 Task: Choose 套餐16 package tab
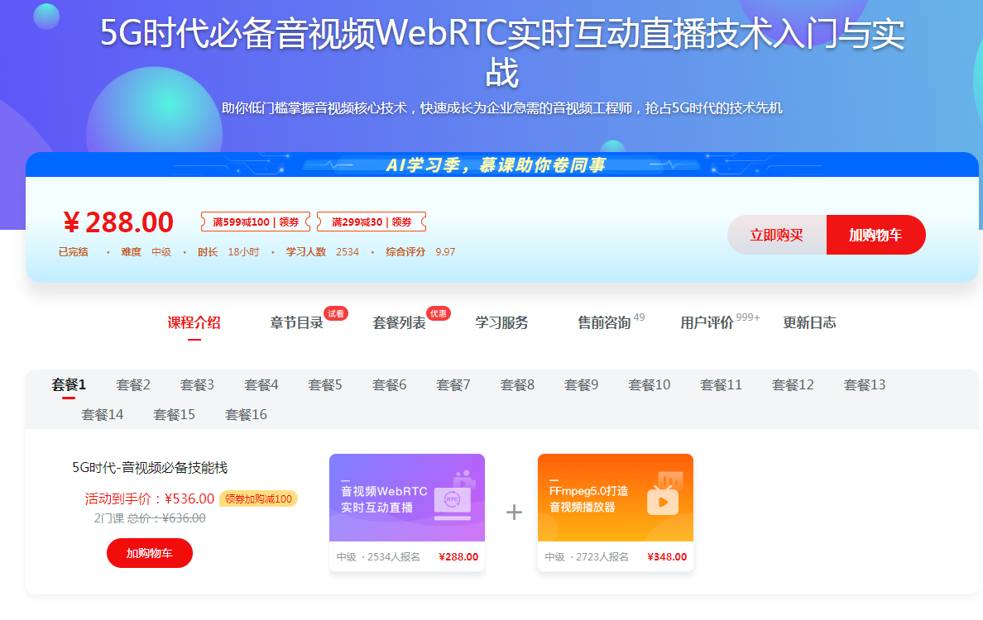[x=246, y=415]
